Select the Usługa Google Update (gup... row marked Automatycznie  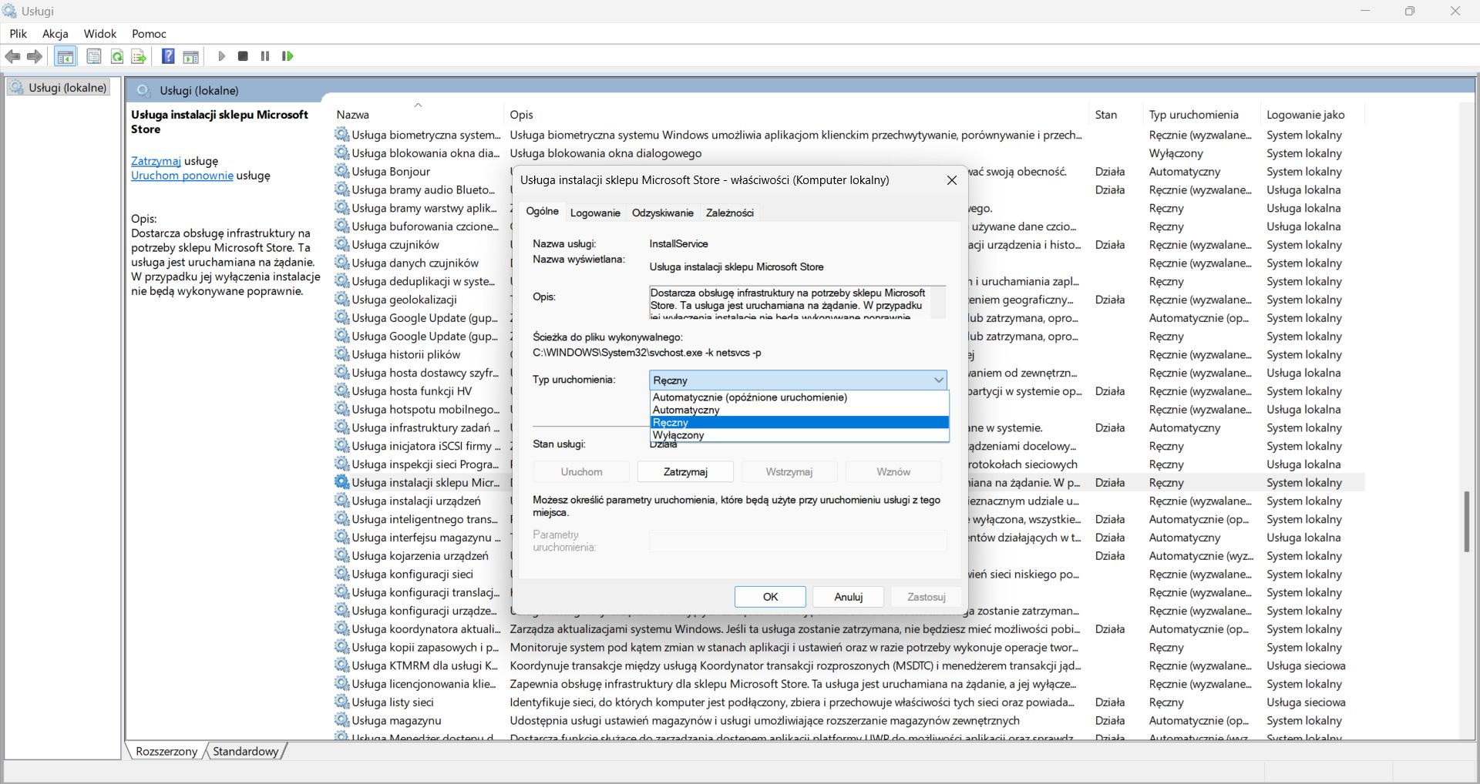[849, 317]
